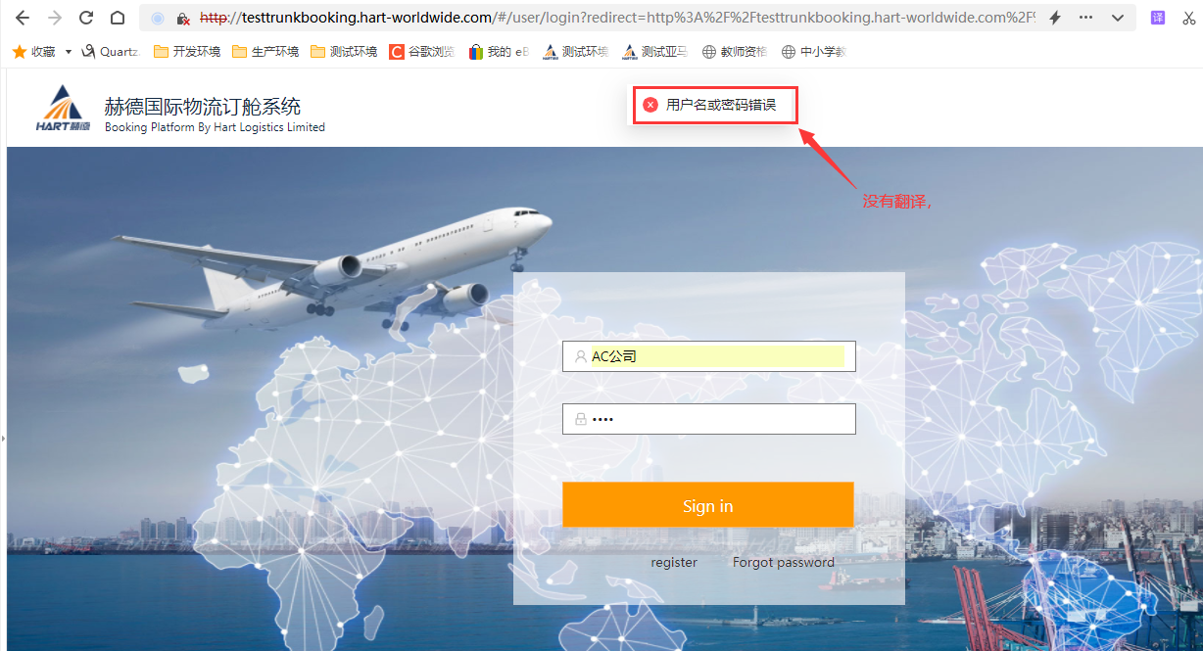Click the lightning speed-mode icon
Image resolution: width=1203 pixels, height=651 pixels.
tap(1055, 18)
